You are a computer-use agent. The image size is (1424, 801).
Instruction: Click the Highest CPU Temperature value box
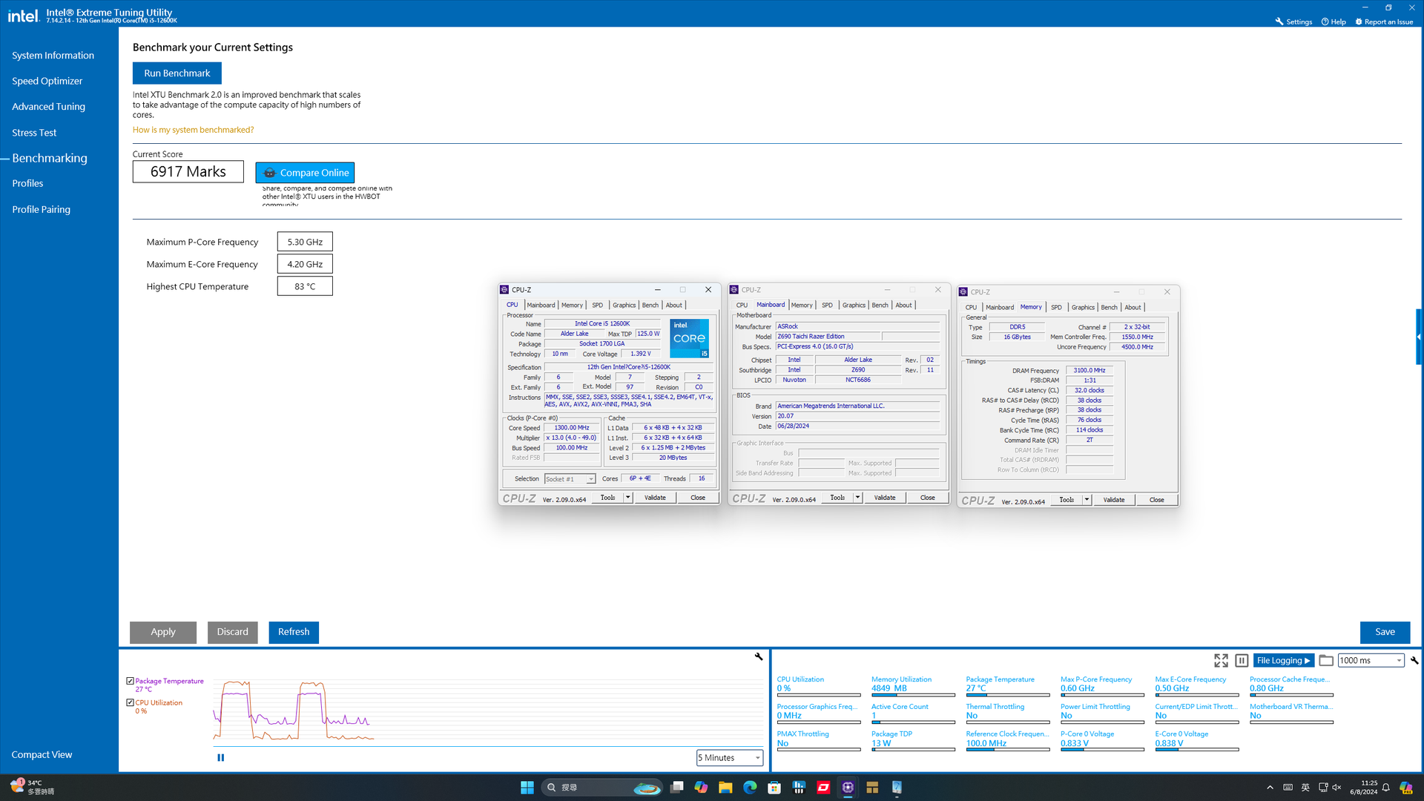pyautogui.click(x=305, y=286)
